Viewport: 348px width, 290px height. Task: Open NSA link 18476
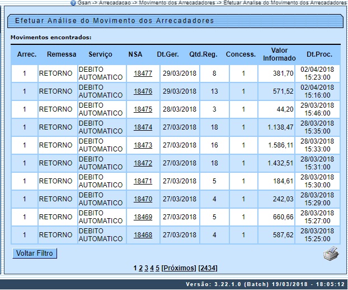click(x=143, y=91)
